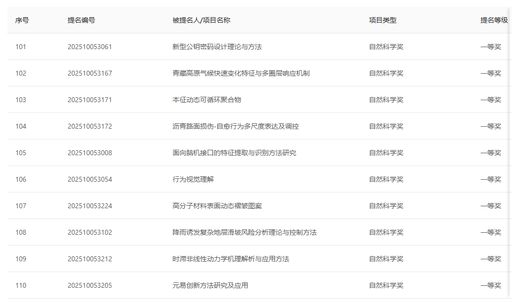
Task: Select project 青藏高原气候快速变化特征与多圈层响应机制
Action: pyautogui.click(x=241, y=73)
